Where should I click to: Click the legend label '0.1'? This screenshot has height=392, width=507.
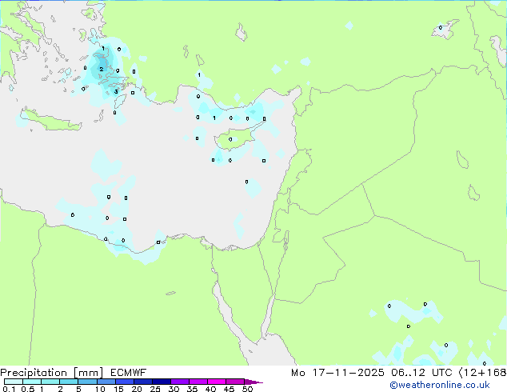tap(9, 389)
